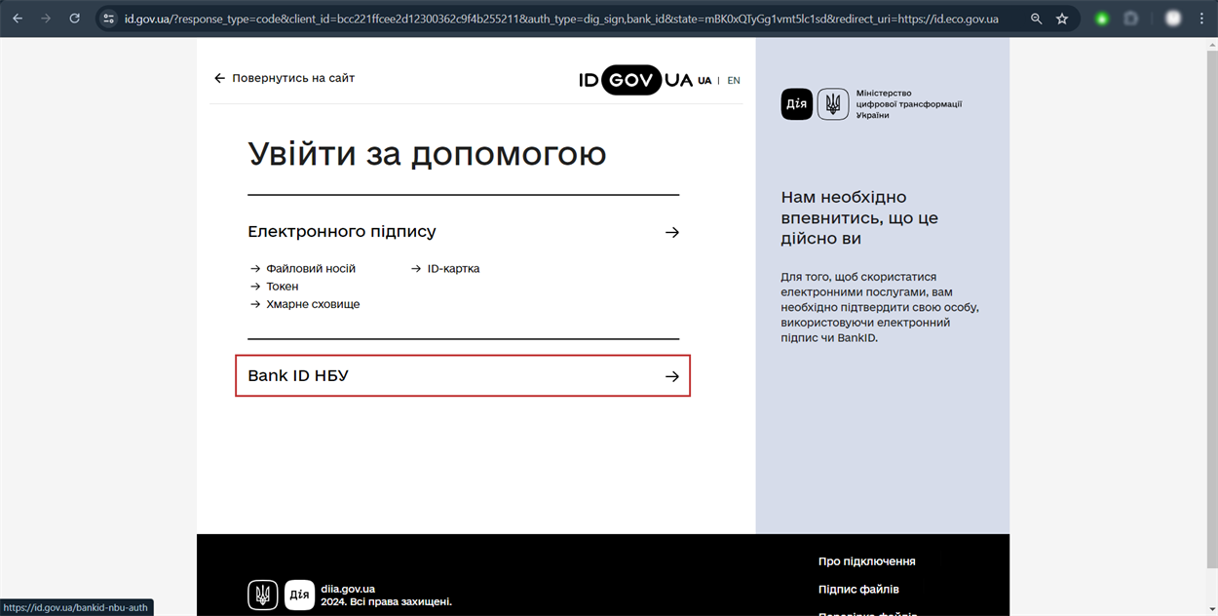
Task: Open Підпис файлів footer link
Action: click(x=858, y=590)
